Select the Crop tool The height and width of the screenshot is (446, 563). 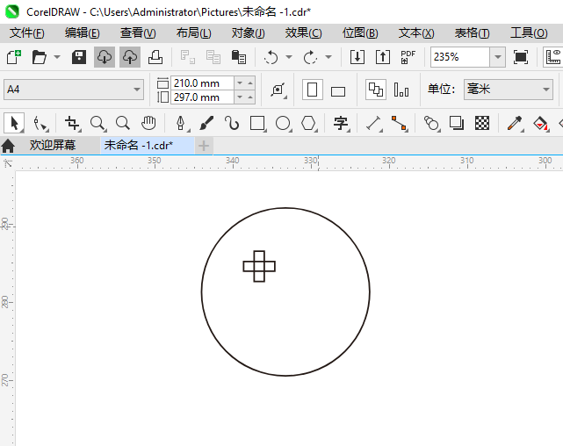[73, 124]
